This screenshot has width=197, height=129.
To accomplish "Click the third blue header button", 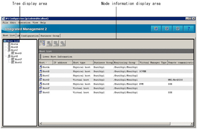I will click(x=177, y=29).
